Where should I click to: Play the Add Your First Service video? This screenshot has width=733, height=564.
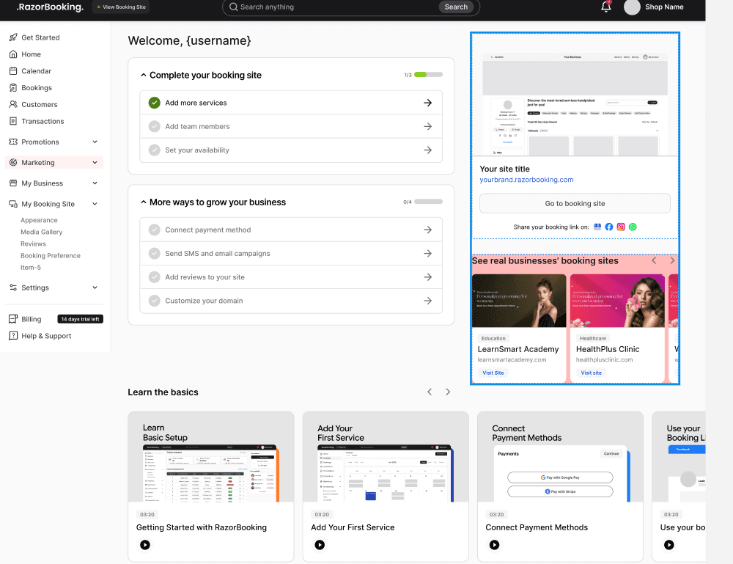(x=320, y=545)
